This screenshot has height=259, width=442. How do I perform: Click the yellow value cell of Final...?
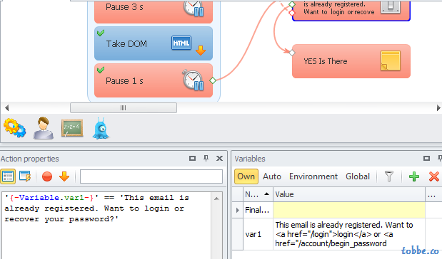pos(349,210)
